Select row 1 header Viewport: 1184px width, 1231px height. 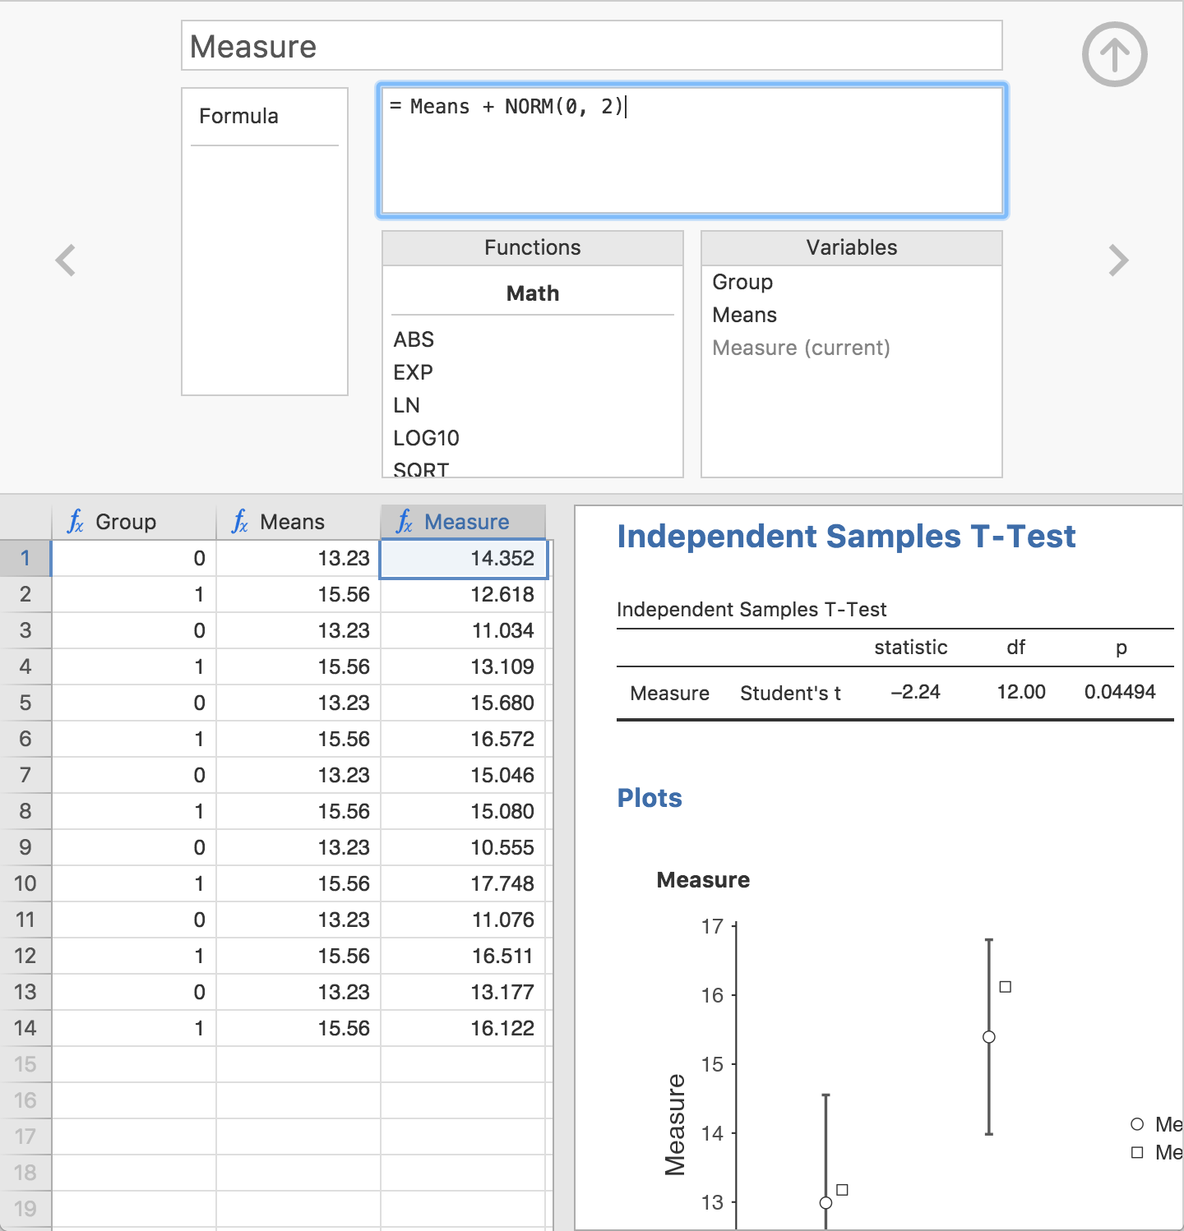click(25, 558)
